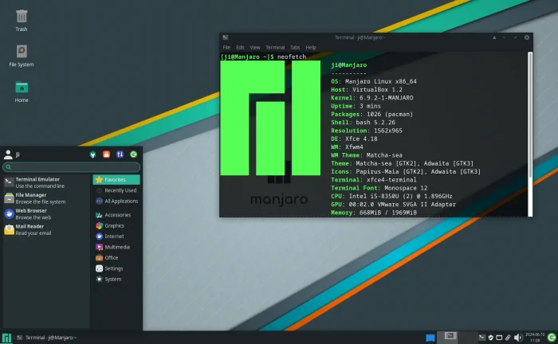Viewport: 558px width, 344px height.
Task: Open the File System desktop icon
Action: point(22,52)
